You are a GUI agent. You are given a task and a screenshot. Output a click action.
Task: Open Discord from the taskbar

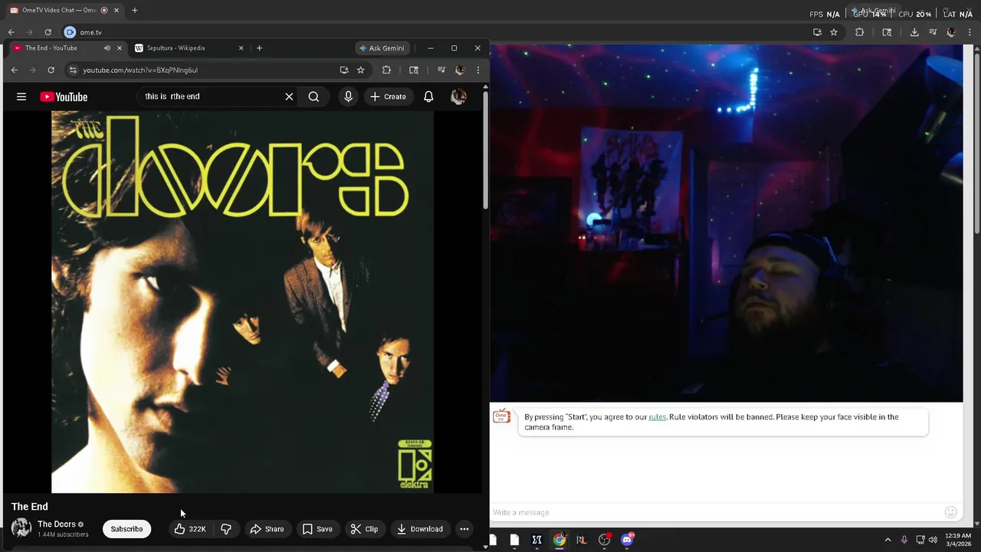628,540
